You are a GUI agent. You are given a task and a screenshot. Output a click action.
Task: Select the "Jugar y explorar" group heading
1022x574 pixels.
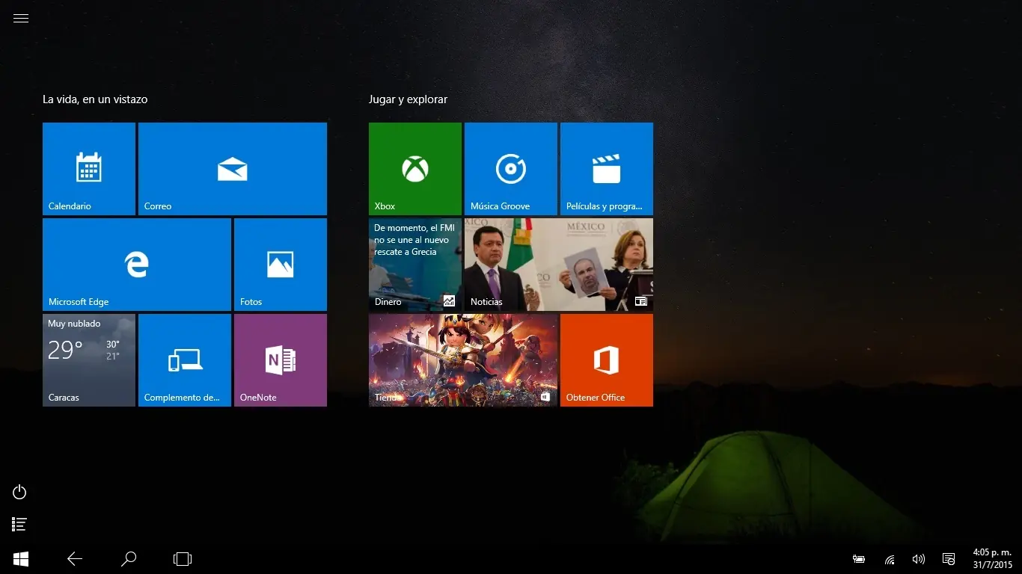pyautogui.click(x=408, y=99)
